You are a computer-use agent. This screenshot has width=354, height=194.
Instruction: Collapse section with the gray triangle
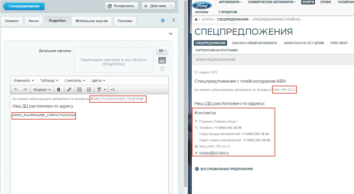click(171, 34)
